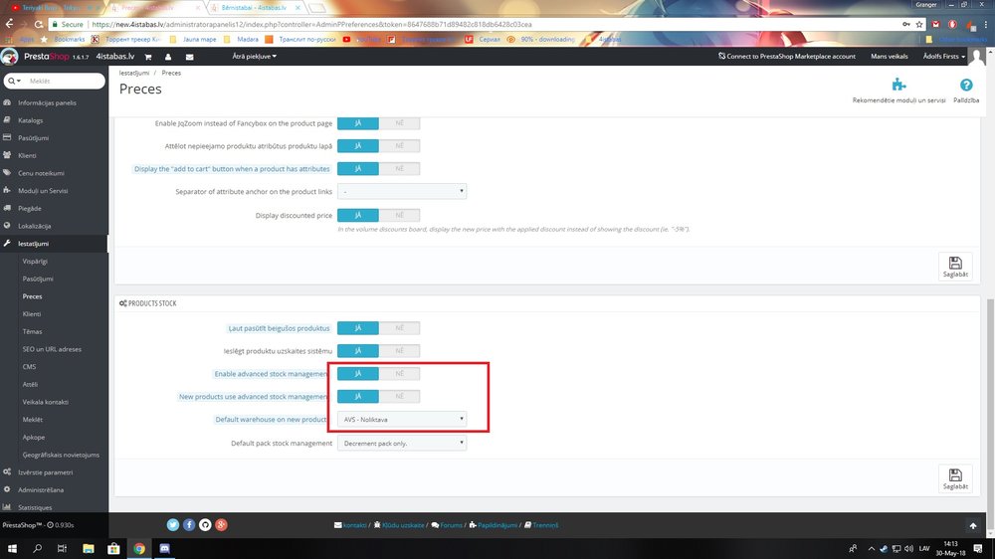Open the Google Plus icon in footer
Screen dimensions: 995x559
221,525
